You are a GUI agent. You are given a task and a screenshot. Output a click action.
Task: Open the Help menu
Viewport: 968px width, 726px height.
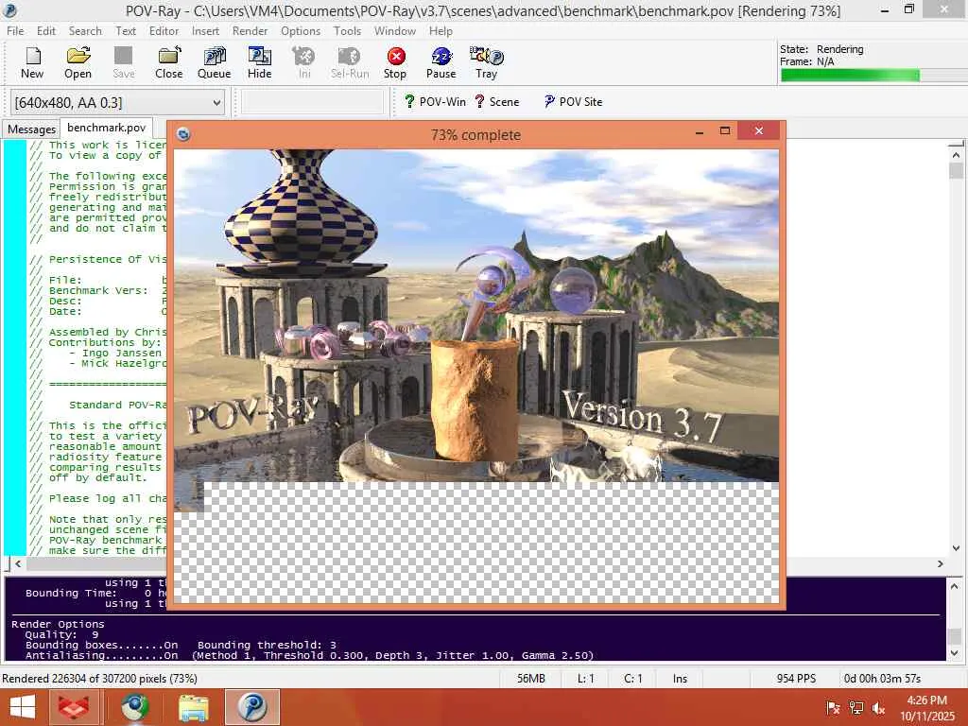click(441, 31)
